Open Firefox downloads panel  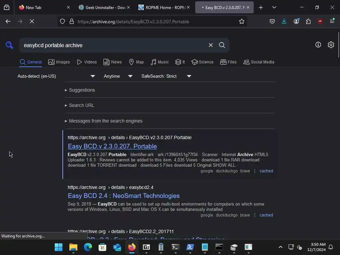click(x=284, y=21)
